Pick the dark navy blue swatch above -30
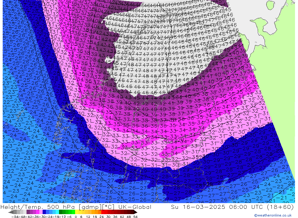 coord(44,212)
